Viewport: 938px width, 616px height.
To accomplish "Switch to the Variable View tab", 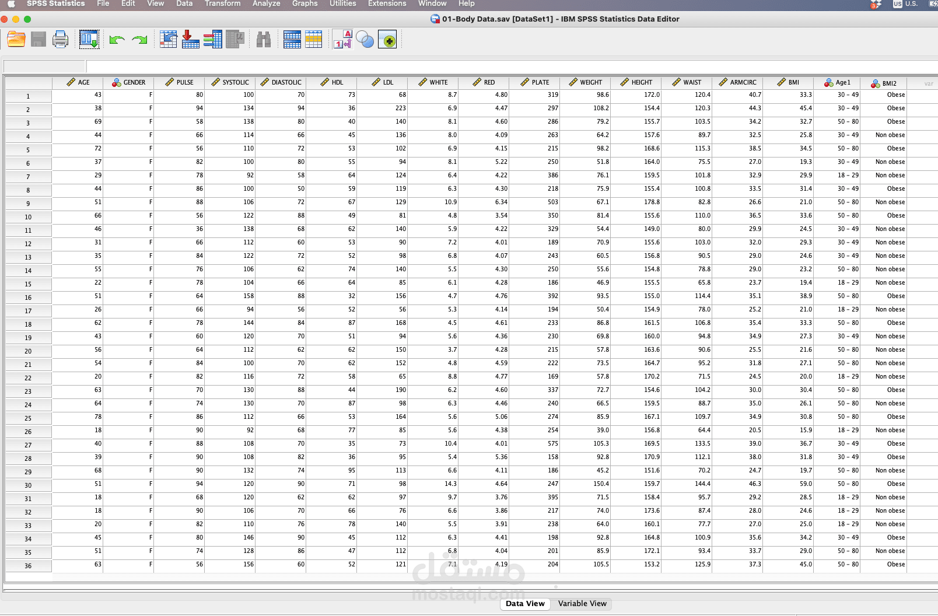I will (x=582, y=604).
